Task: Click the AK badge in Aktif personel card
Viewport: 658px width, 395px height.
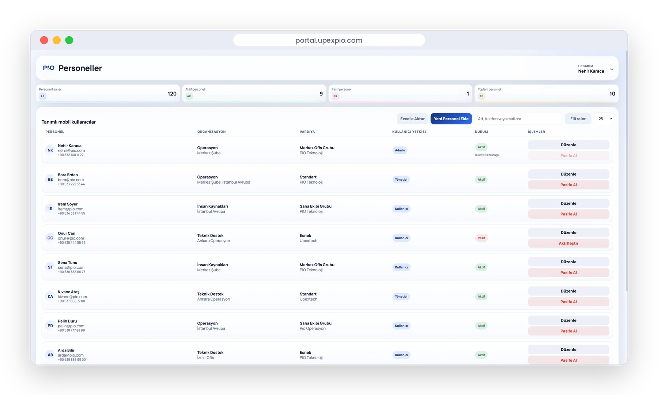Action: click(189, 96)
